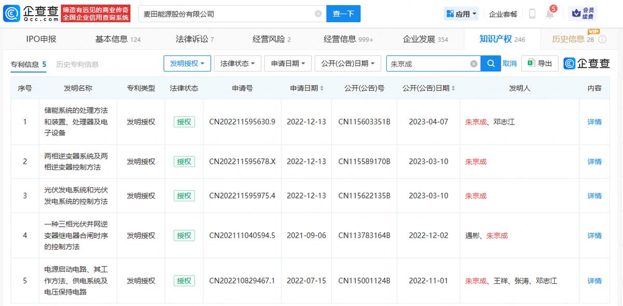
Task: Open the 法律状态 filter dropdown
Action: [237, 63]
